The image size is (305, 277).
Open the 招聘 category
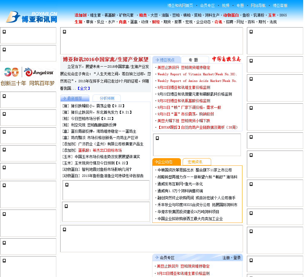click(230, 22)
